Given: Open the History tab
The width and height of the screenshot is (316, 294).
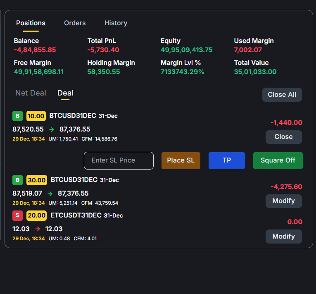Looking at the screenshot, I should coord(116,23).
